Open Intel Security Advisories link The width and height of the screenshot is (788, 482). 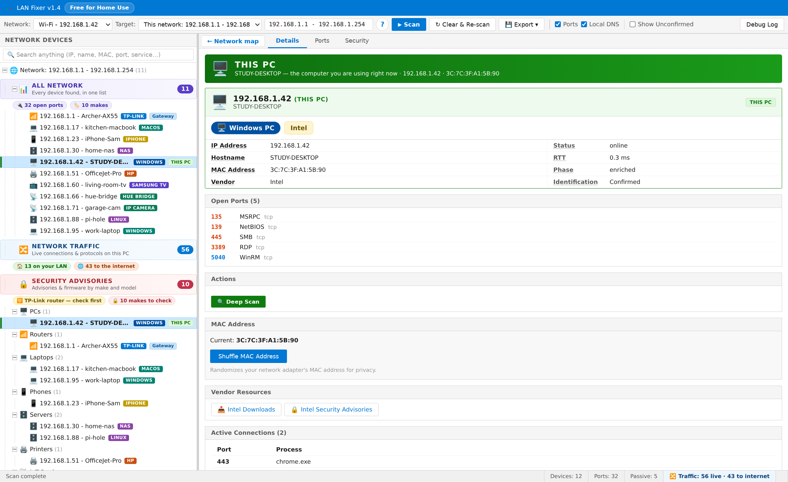(331, 410)
